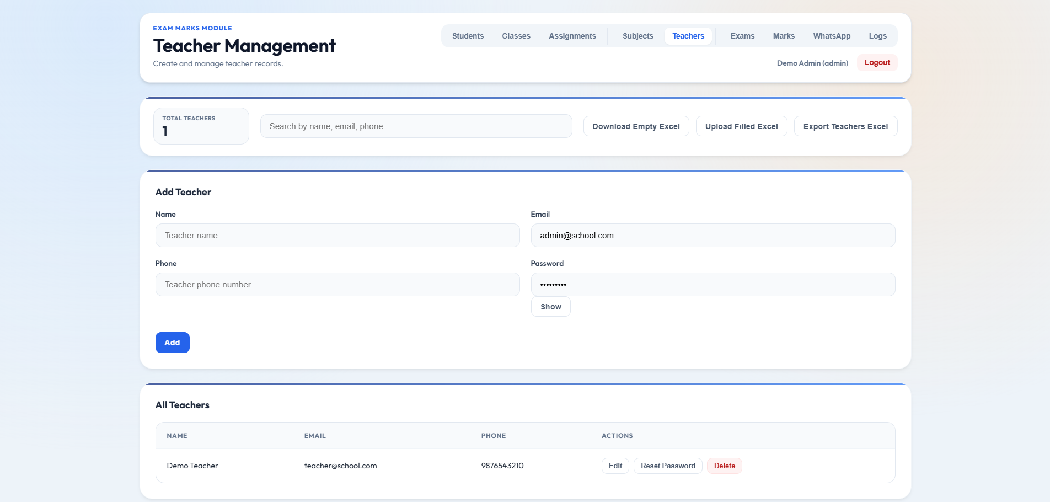The width and height of the screenshot is (1050, 502).
Task: Show the password with Show button
Action: [x=550, y=307]
